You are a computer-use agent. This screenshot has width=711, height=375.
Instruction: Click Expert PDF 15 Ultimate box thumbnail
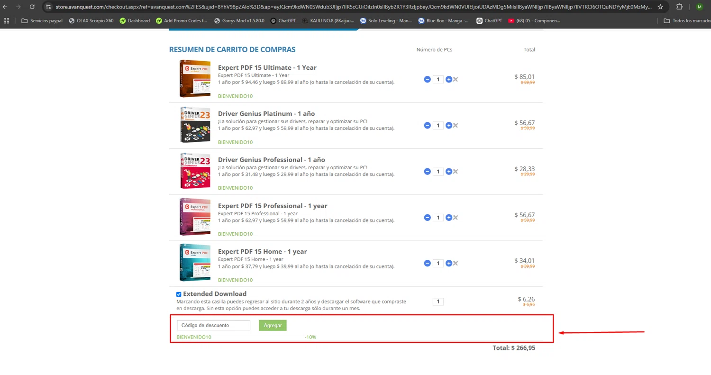point(195,79)
